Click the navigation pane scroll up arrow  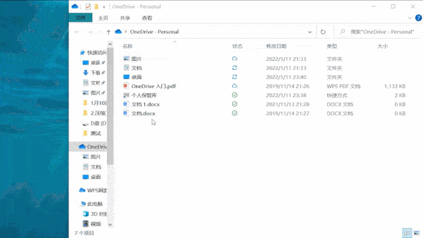point(110,44)
